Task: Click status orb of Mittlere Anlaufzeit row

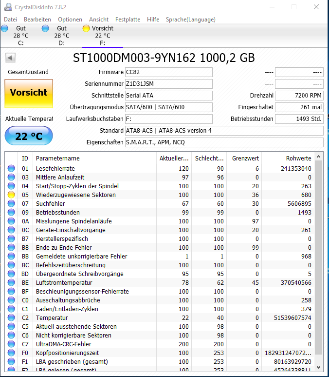Action: pos(11,177)
